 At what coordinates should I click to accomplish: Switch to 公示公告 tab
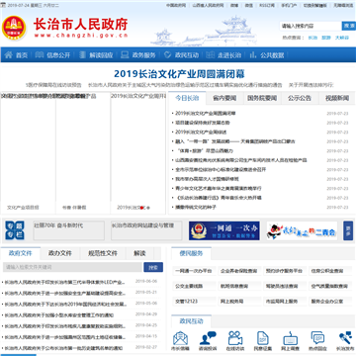300,98
